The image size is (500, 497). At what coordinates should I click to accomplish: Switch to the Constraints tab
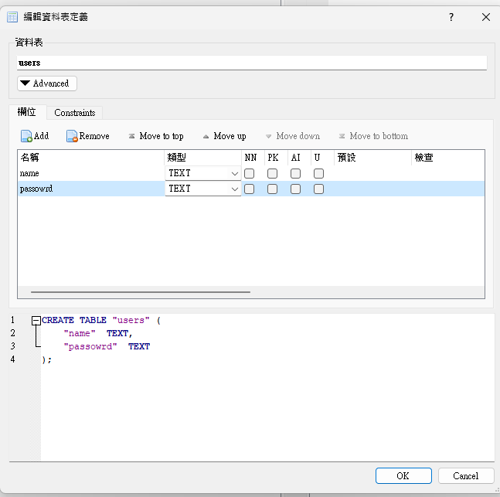[x=75, y=113]
